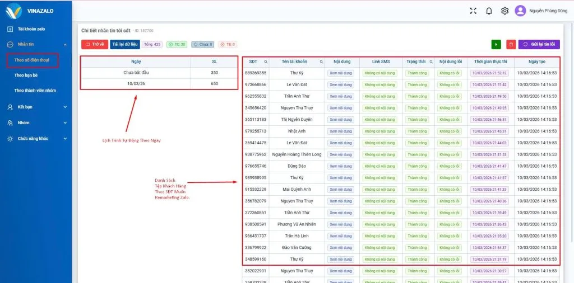Click the purple Gửi lại tin lỗi button

tap(539, 44)
